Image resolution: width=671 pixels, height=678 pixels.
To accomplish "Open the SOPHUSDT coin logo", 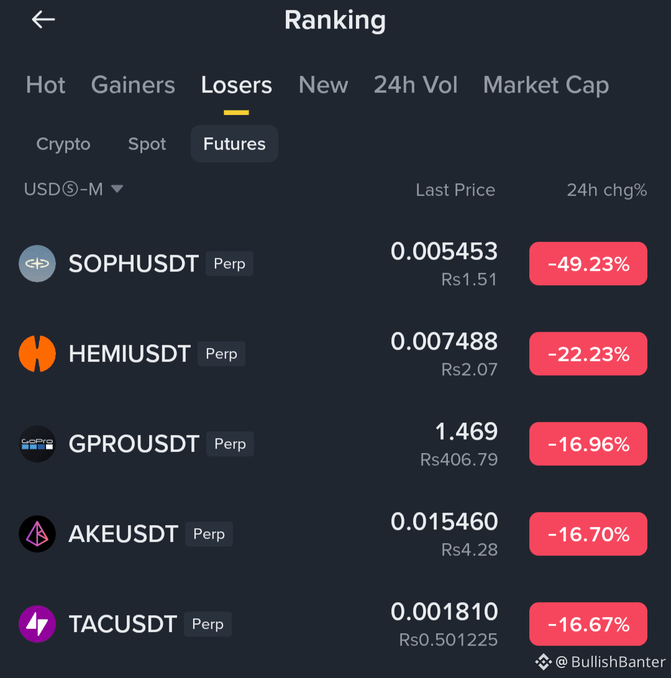I will 37,263.
